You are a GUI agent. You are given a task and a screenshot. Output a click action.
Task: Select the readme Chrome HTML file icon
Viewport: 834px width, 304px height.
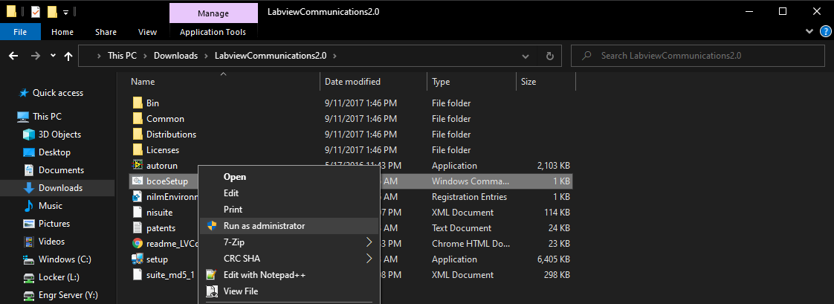tap(138, 243)
